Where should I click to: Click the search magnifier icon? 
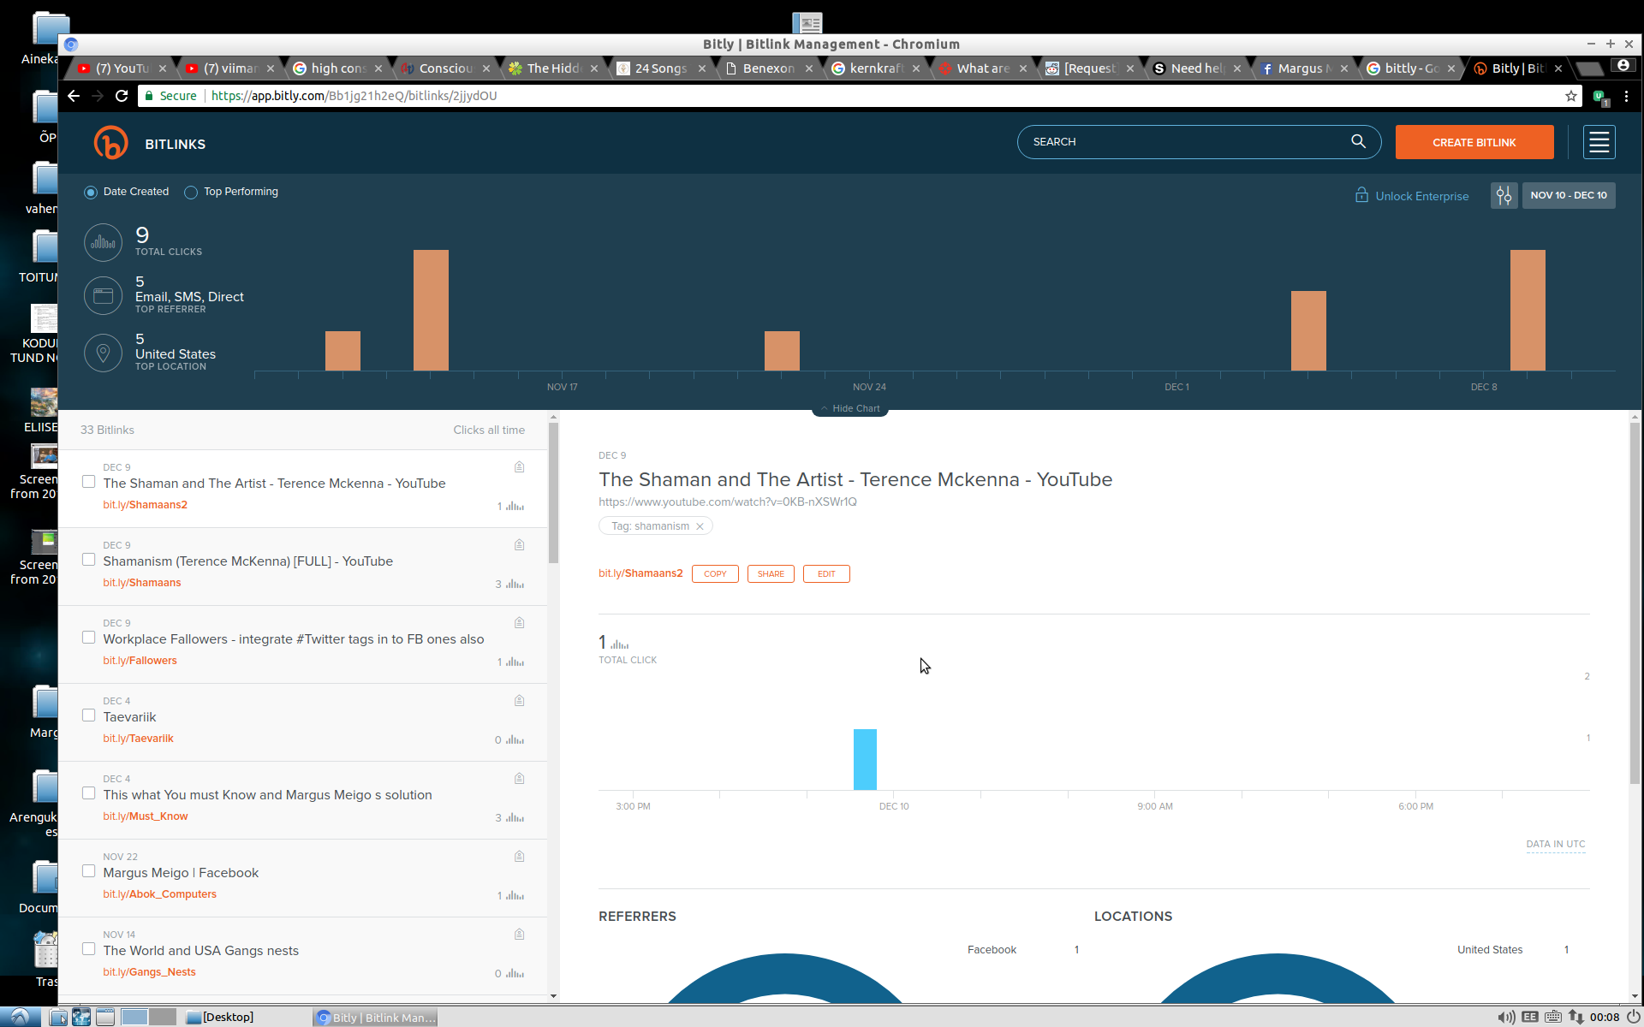click(1358, 141)
